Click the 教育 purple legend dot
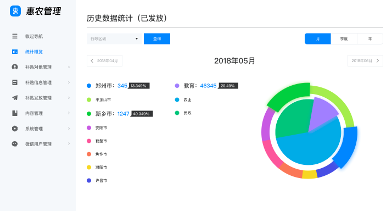The height and width of the screenshot is (211, 392). (x=177, y=86)
